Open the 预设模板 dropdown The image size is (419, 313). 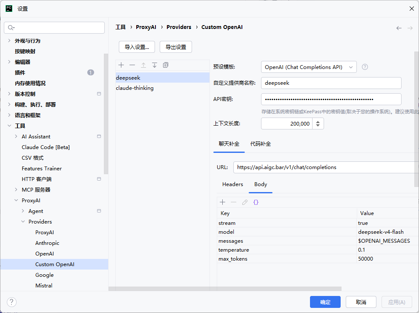coord(309,67)
